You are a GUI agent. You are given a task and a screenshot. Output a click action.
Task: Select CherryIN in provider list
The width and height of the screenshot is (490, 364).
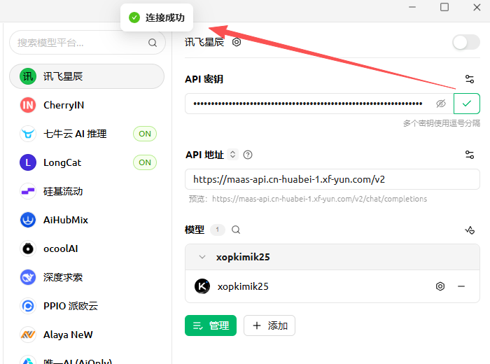tap(63, 105)
